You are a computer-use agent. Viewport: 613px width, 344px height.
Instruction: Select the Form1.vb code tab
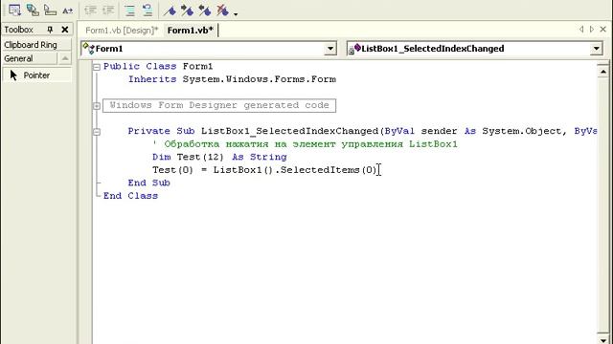tap(191, 31)
